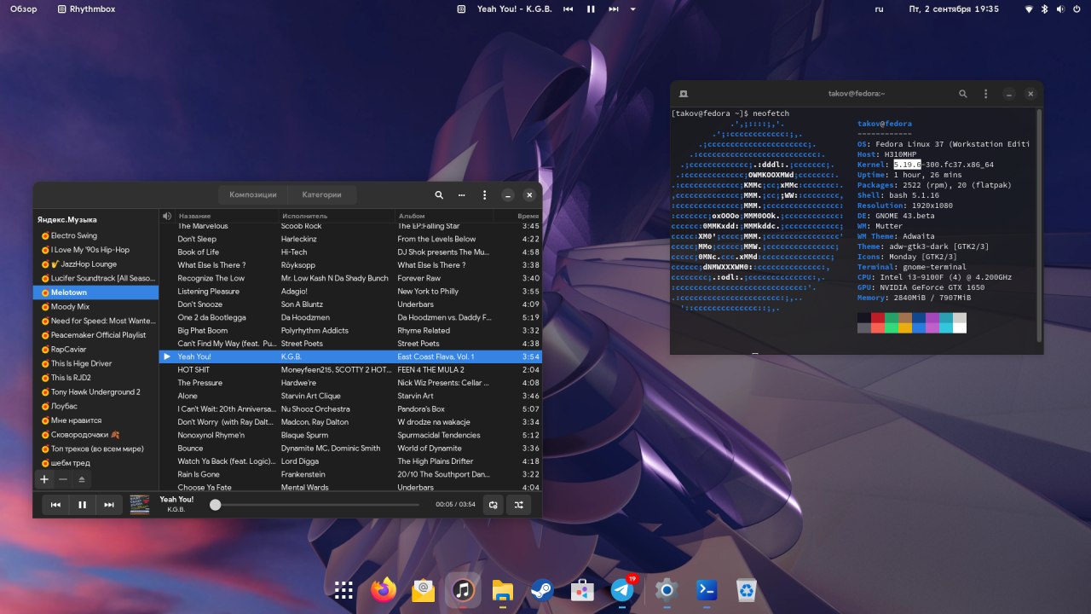Launch Telegram from the dock

click(x=622, y=590)
